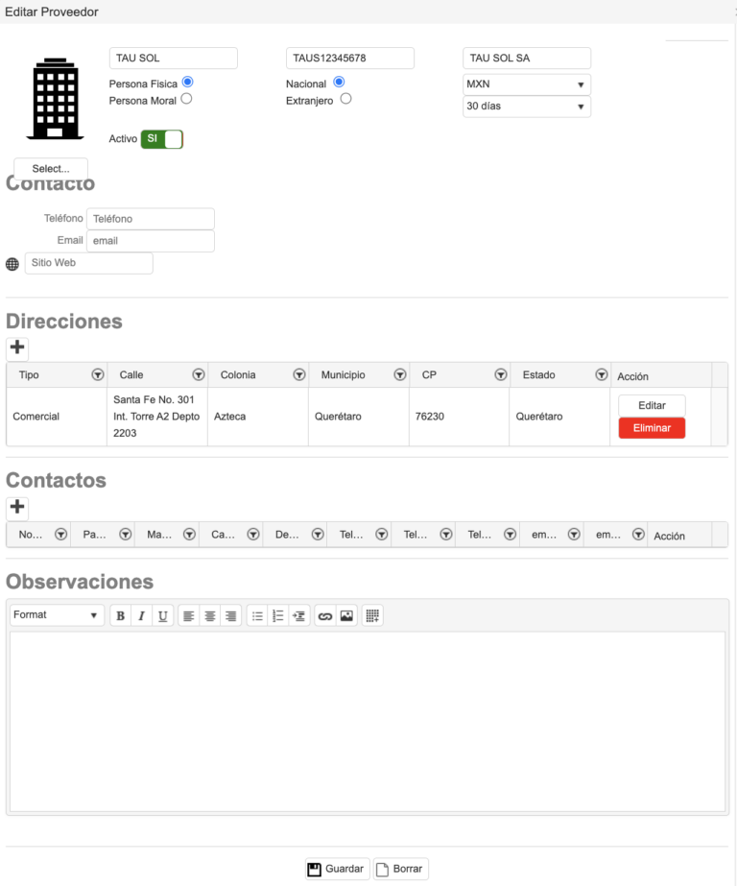Click the Borrar button
737x886 pixels.
[x=400, y=869]
